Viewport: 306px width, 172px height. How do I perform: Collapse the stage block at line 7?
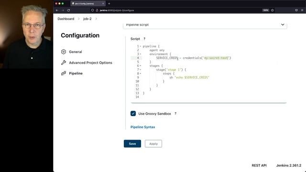click(140, 70)
